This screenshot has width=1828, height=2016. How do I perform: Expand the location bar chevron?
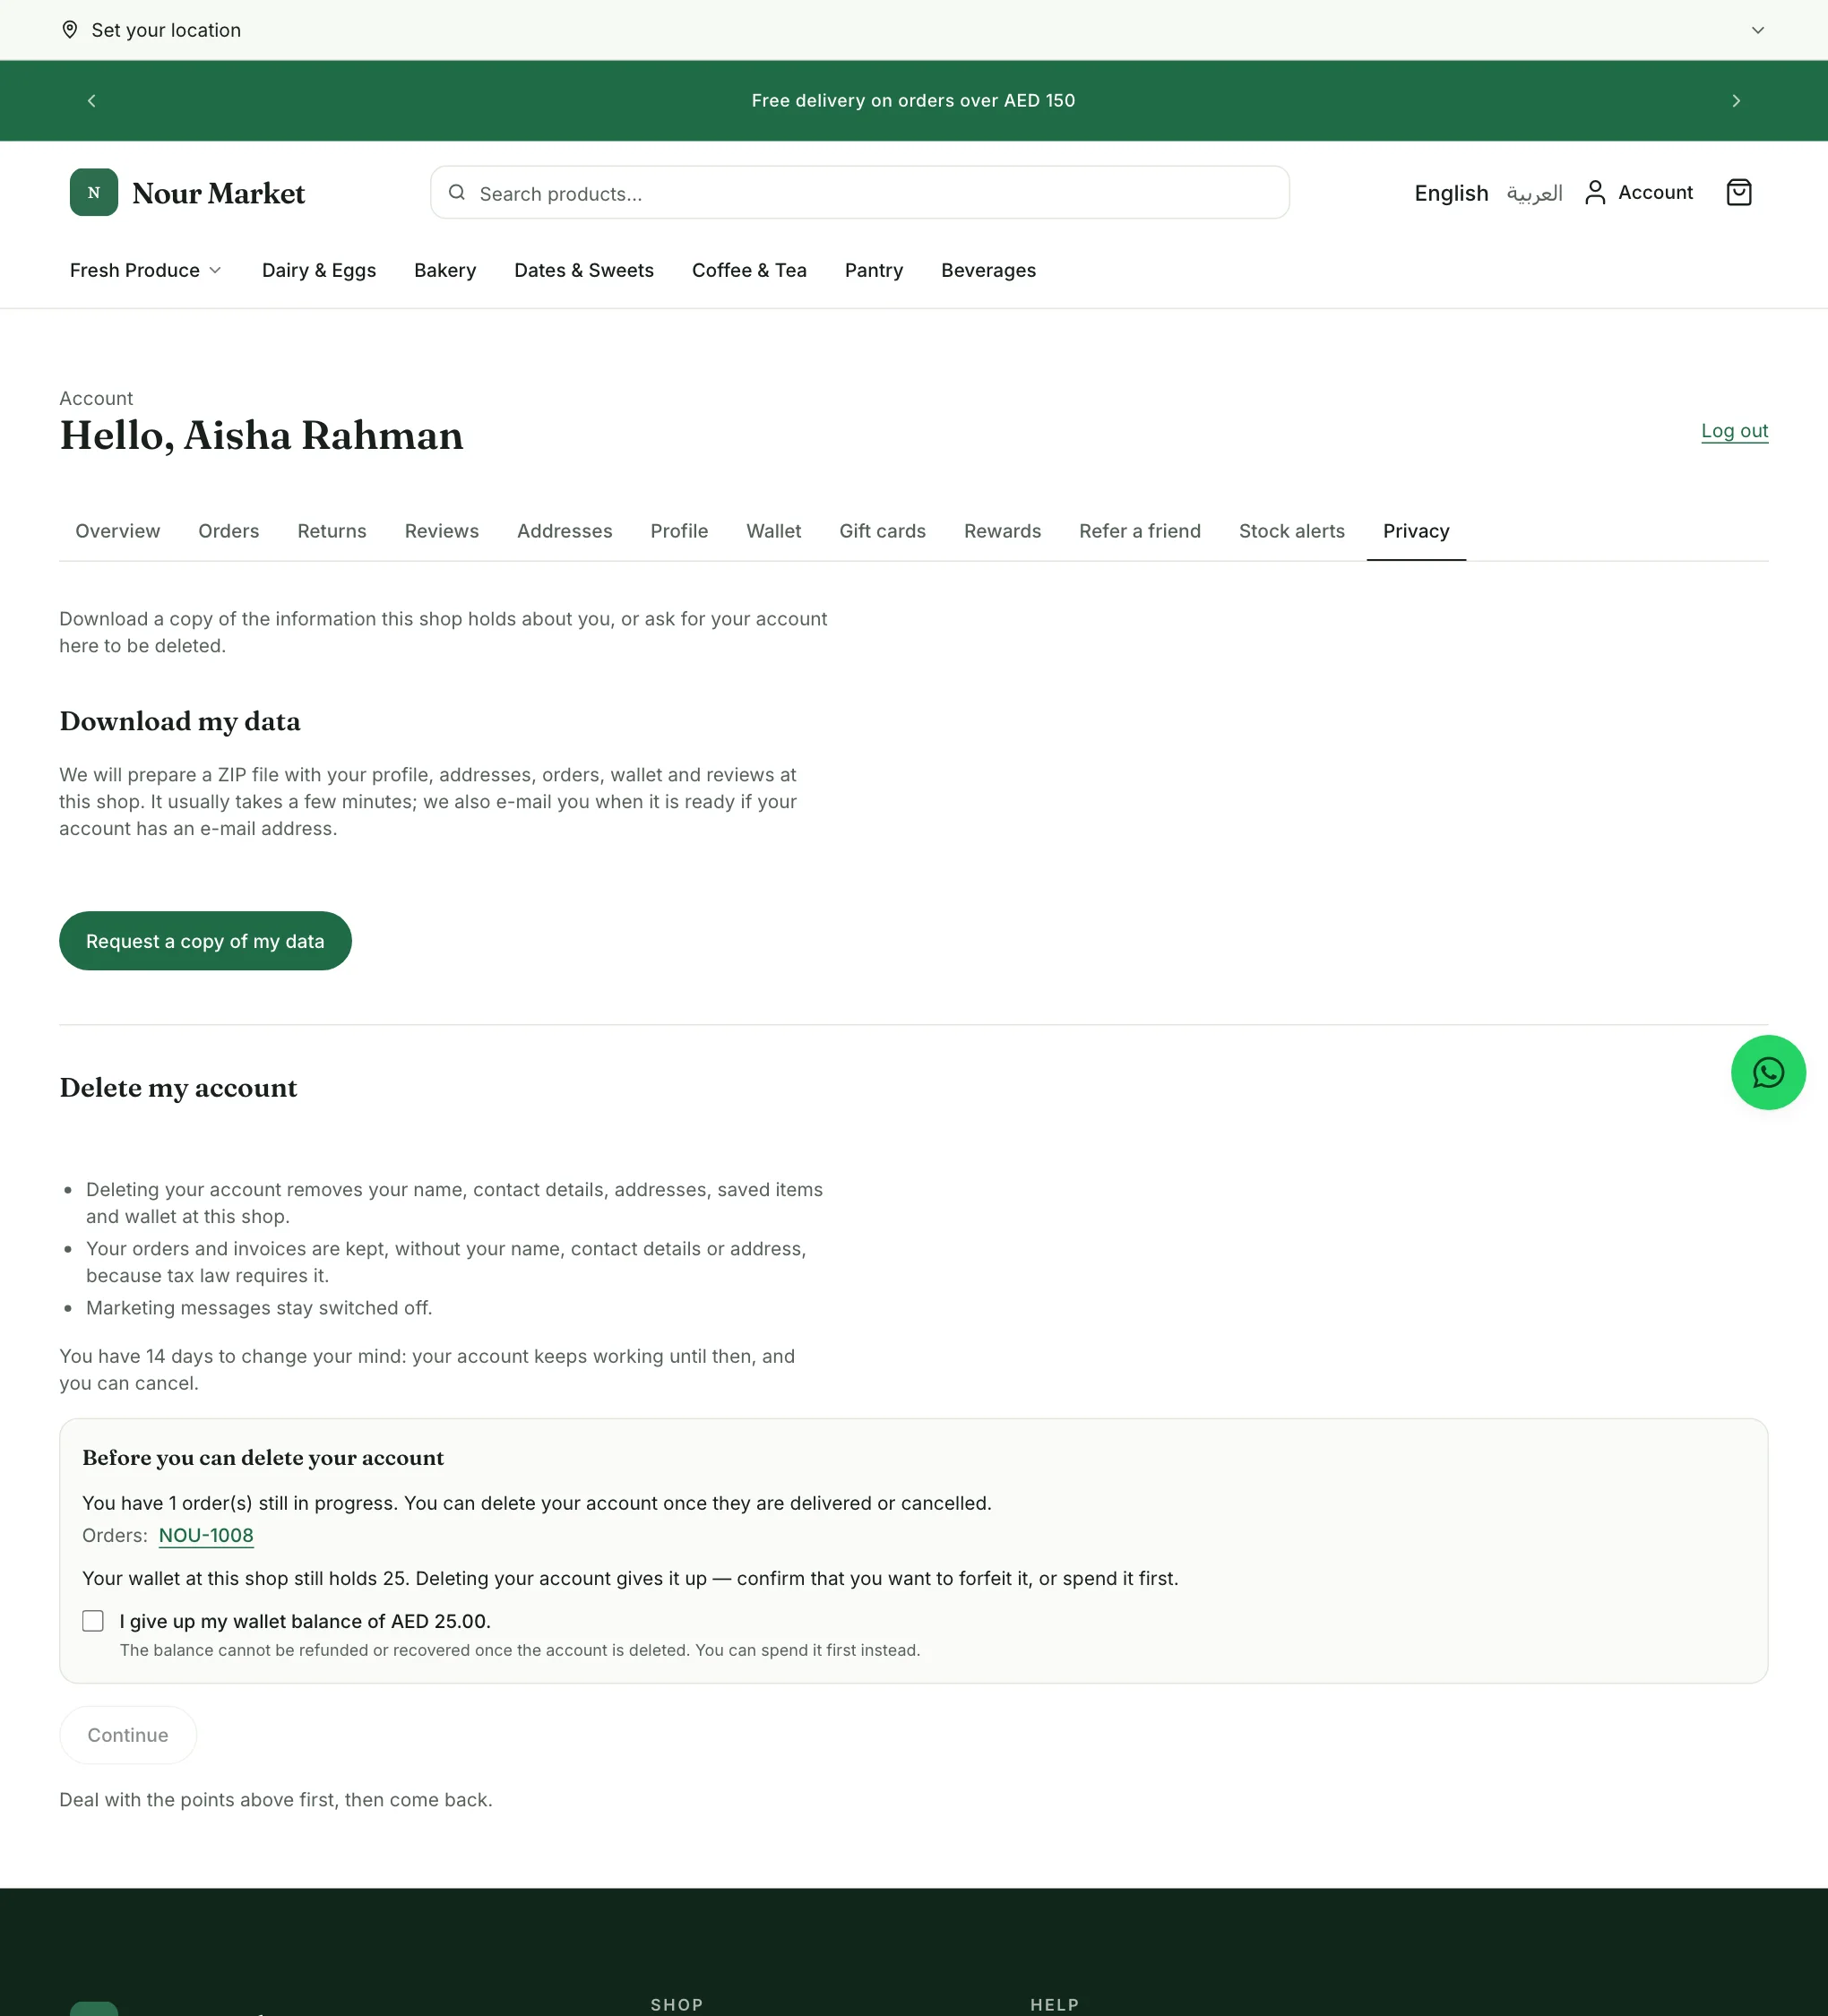pos(1757,30)
